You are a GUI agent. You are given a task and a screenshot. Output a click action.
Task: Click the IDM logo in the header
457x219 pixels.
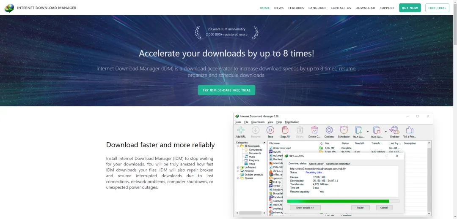(9, 8)
